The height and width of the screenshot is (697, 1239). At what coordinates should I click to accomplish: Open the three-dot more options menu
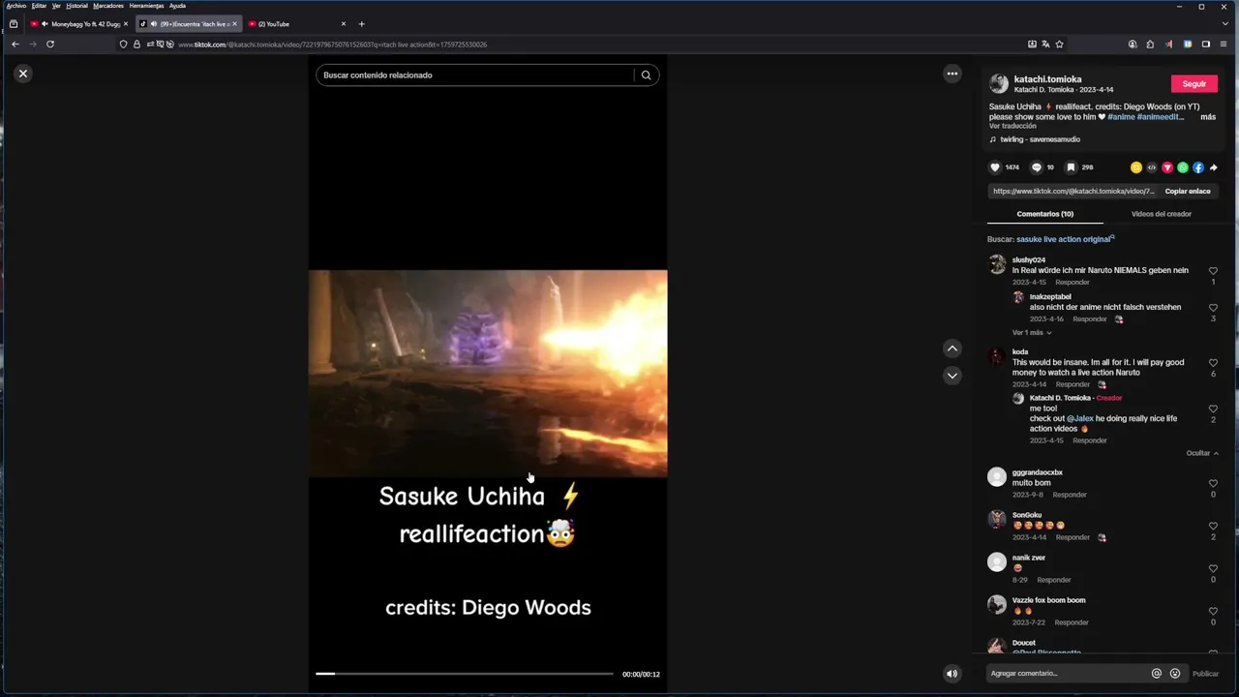tap(952, 74)
